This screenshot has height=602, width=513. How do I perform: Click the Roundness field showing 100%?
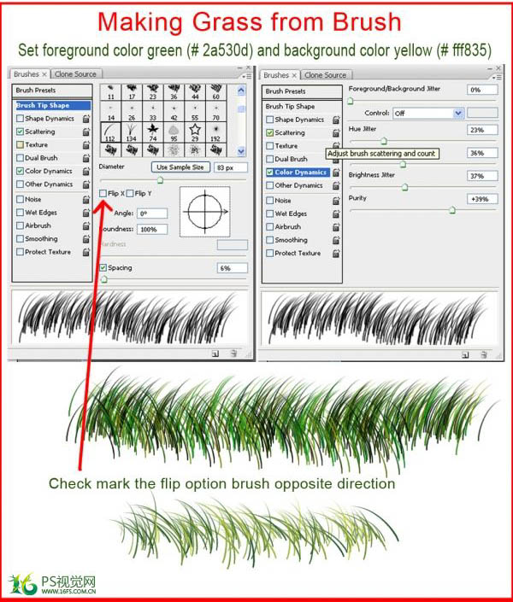[x=152, y=229]
